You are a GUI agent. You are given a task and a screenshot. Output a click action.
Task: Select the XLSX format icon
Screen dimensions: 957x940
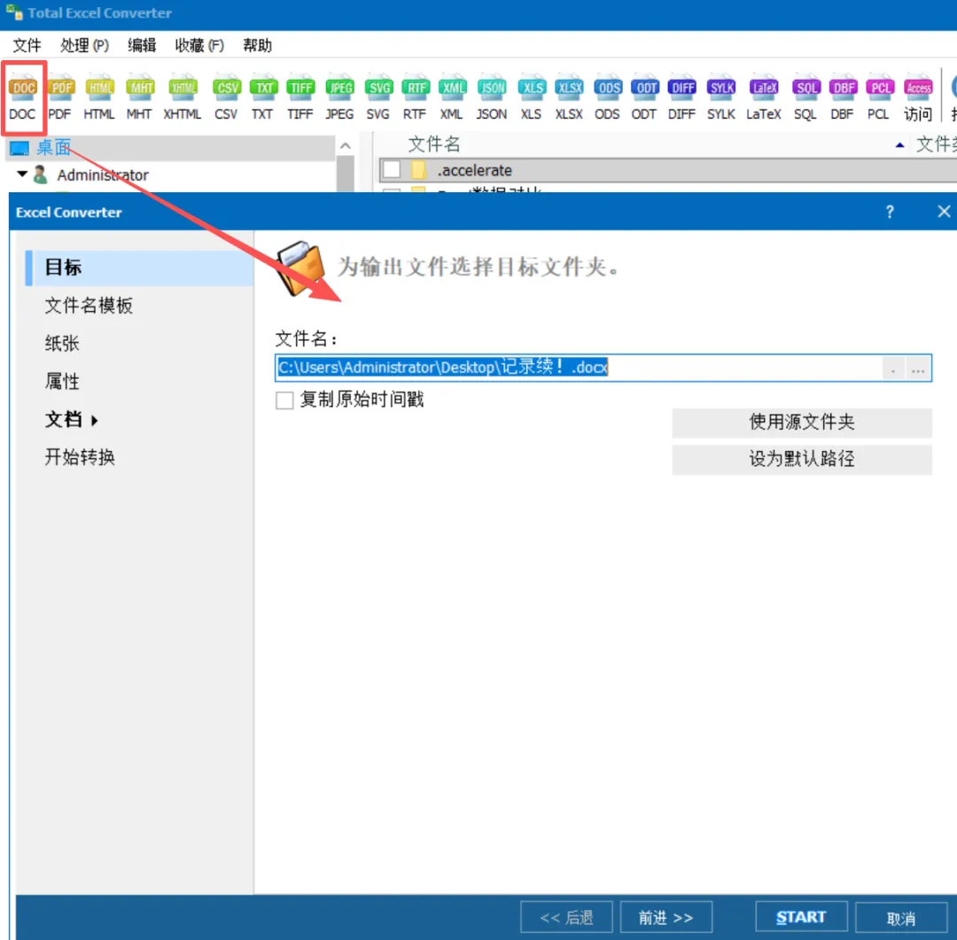[570, 97]
